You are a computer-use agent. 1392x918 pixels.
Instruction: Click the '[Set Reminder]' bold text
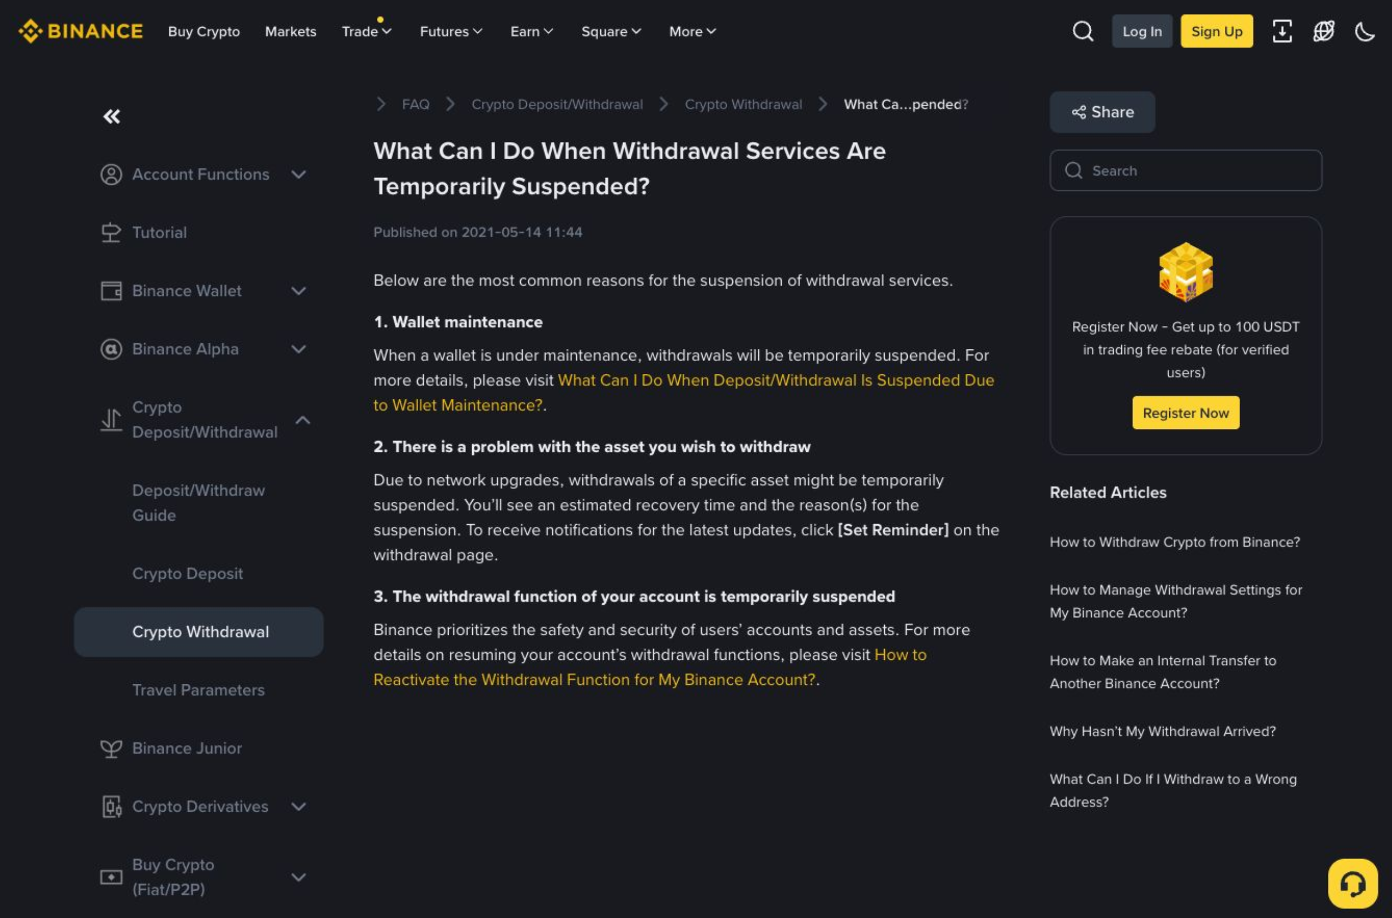coord(893,530)
